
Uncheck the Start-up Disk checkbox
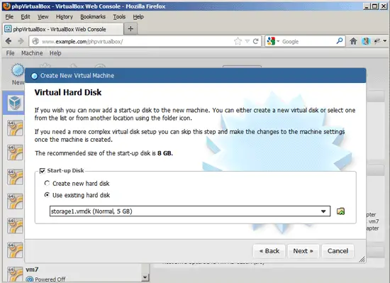43,171
